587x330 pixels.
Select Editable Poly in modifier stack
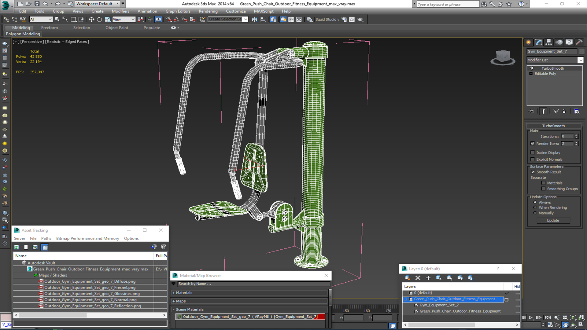click(545, 74)
